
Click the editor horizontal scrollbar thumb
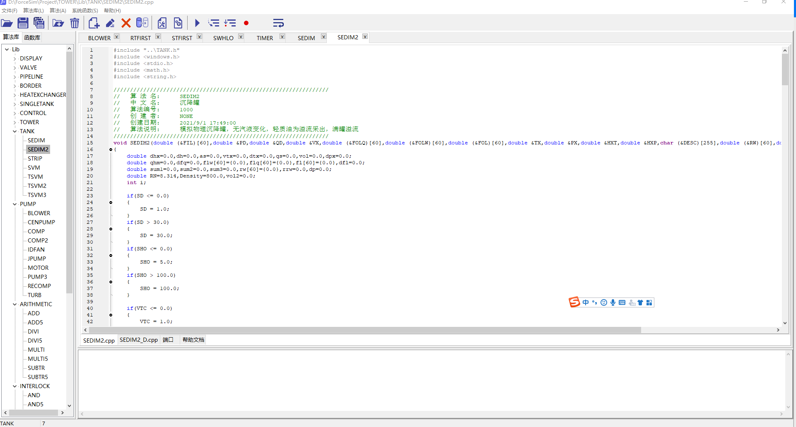click(364, 330)
